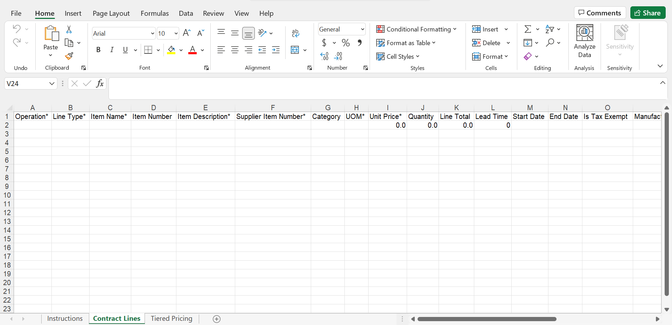Click the Cut scissors icon
Viewport: 672px width, 325px height.
click(69, 29)
